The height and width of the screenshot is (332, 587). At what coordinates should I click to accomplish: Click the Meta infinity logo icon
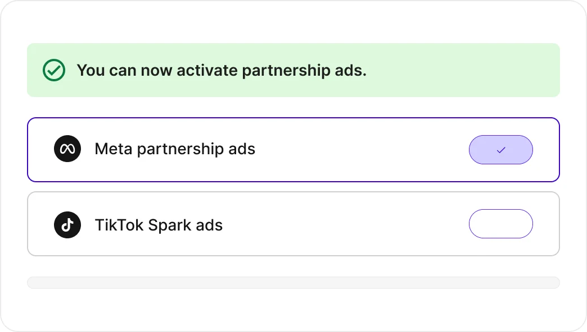[67, 149]
